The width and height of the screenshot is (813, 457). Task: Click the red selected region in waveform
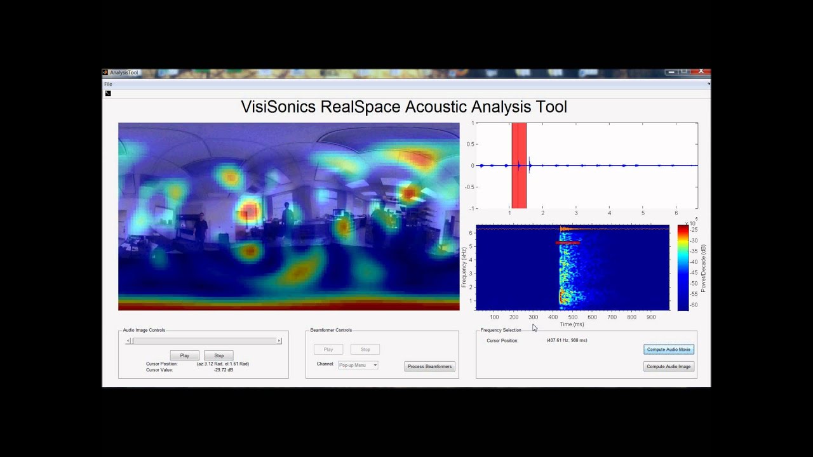tap(519, 165)
